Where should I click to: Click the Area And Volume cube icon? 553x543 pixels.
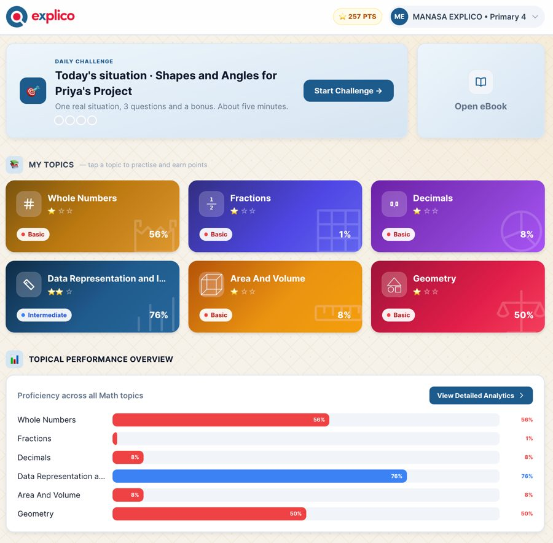[x=211, y=284]
